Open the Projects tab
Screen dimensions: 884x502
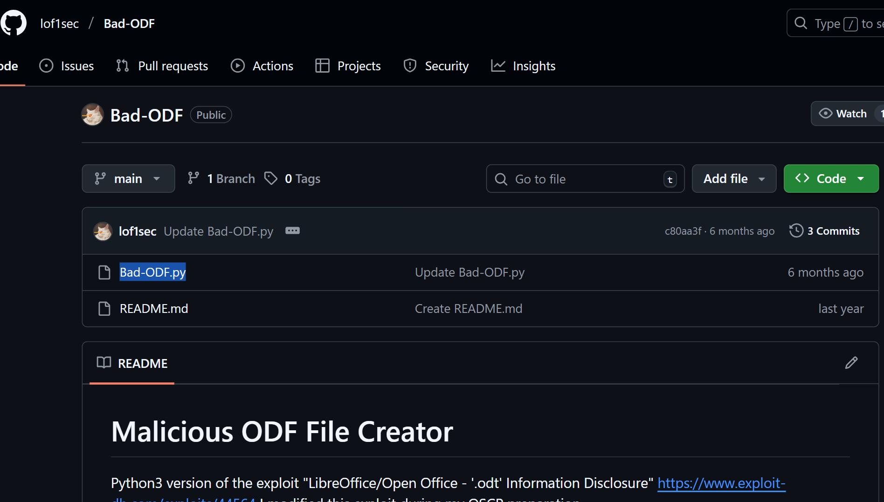(348, 66)
